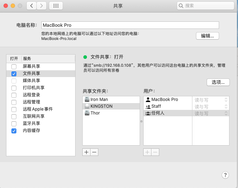Add a shared folder with plus button
238x188 pixels.
pyautogui.click(x=86, y=152)
